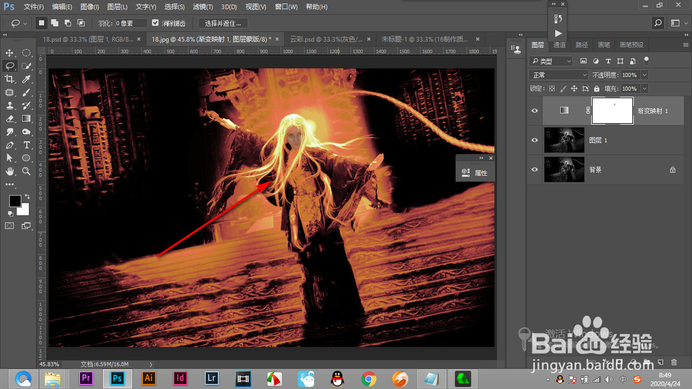
Task: Select the Brush tool in toolbox
Action: point(26,92)
